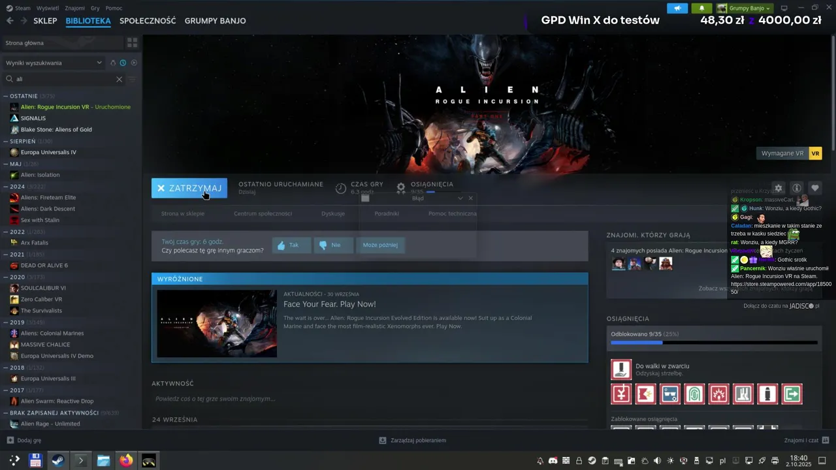Open the Wyniki wyszukiwania dropdown
Screen dimensions: 836x470
point(54,63)
